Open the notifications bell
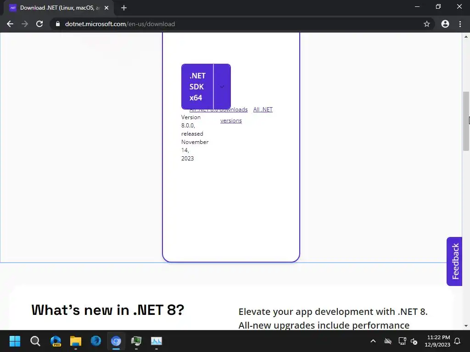 point(458,341)
